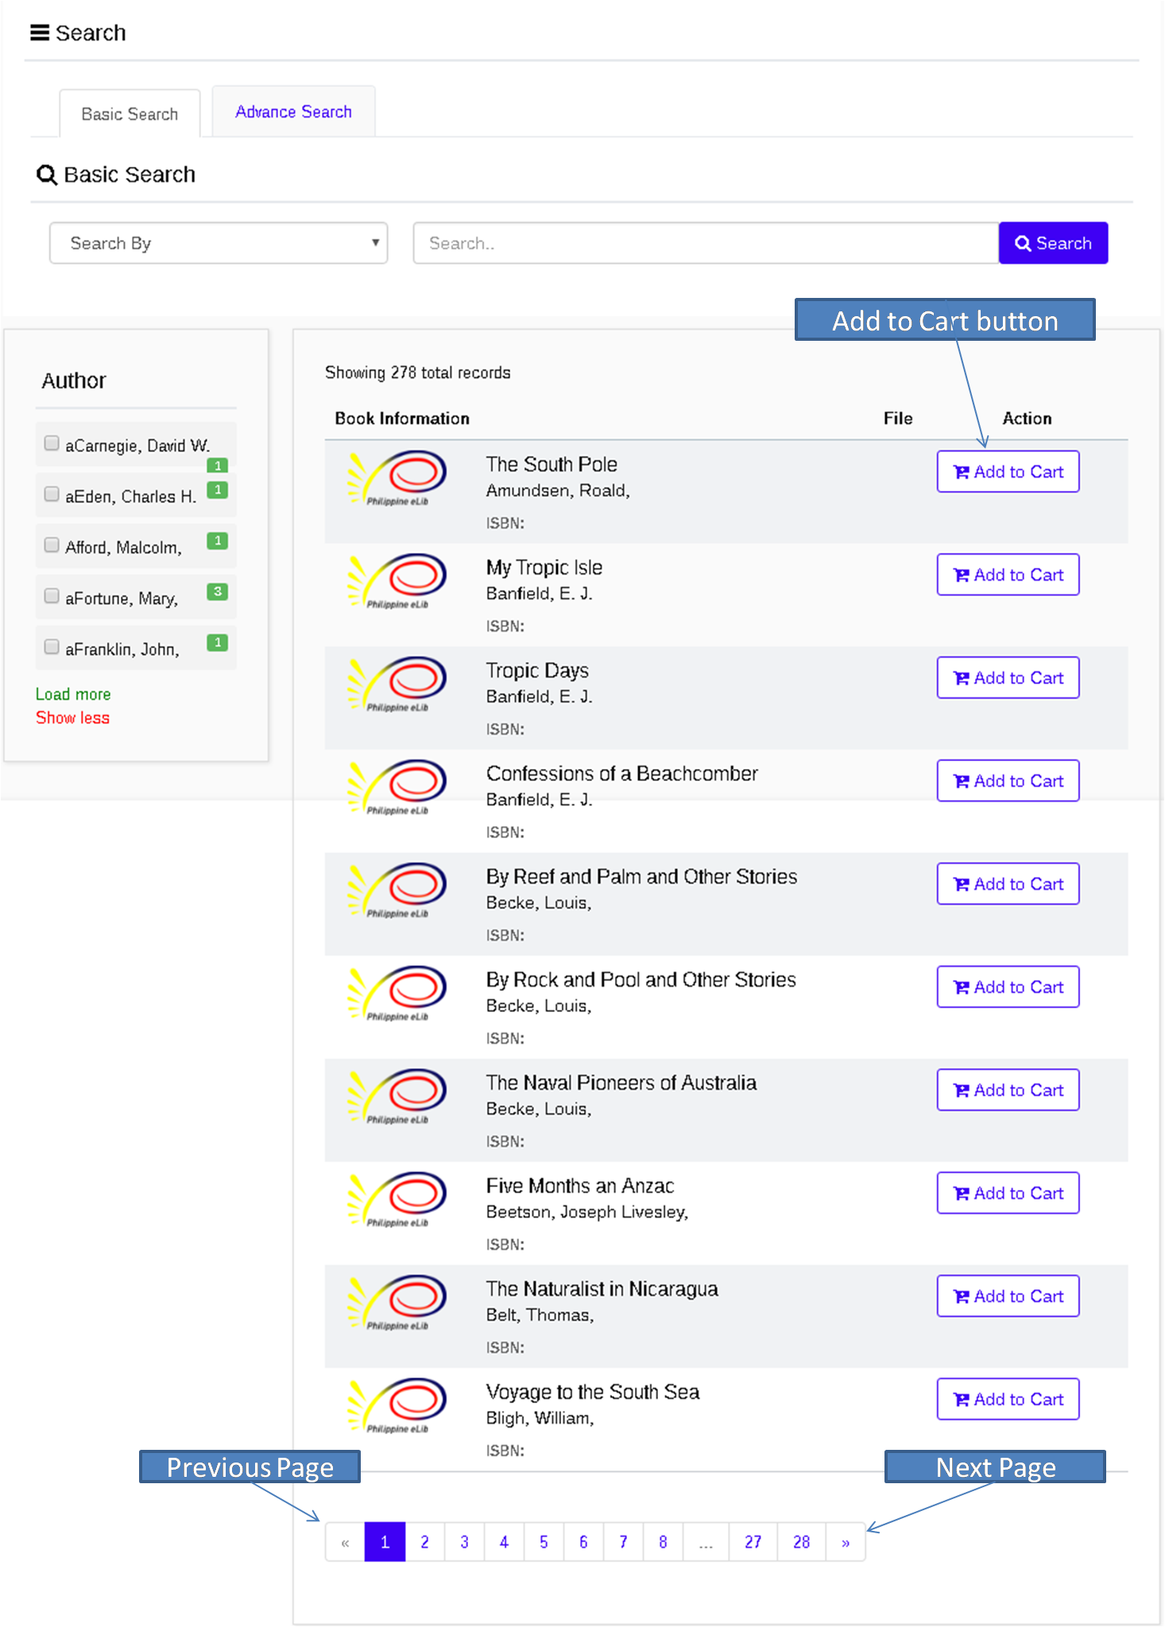The height and width of the screenshot is (1627, 1165).
Task: Expand author list with Load more
Action: coord(73,694)
